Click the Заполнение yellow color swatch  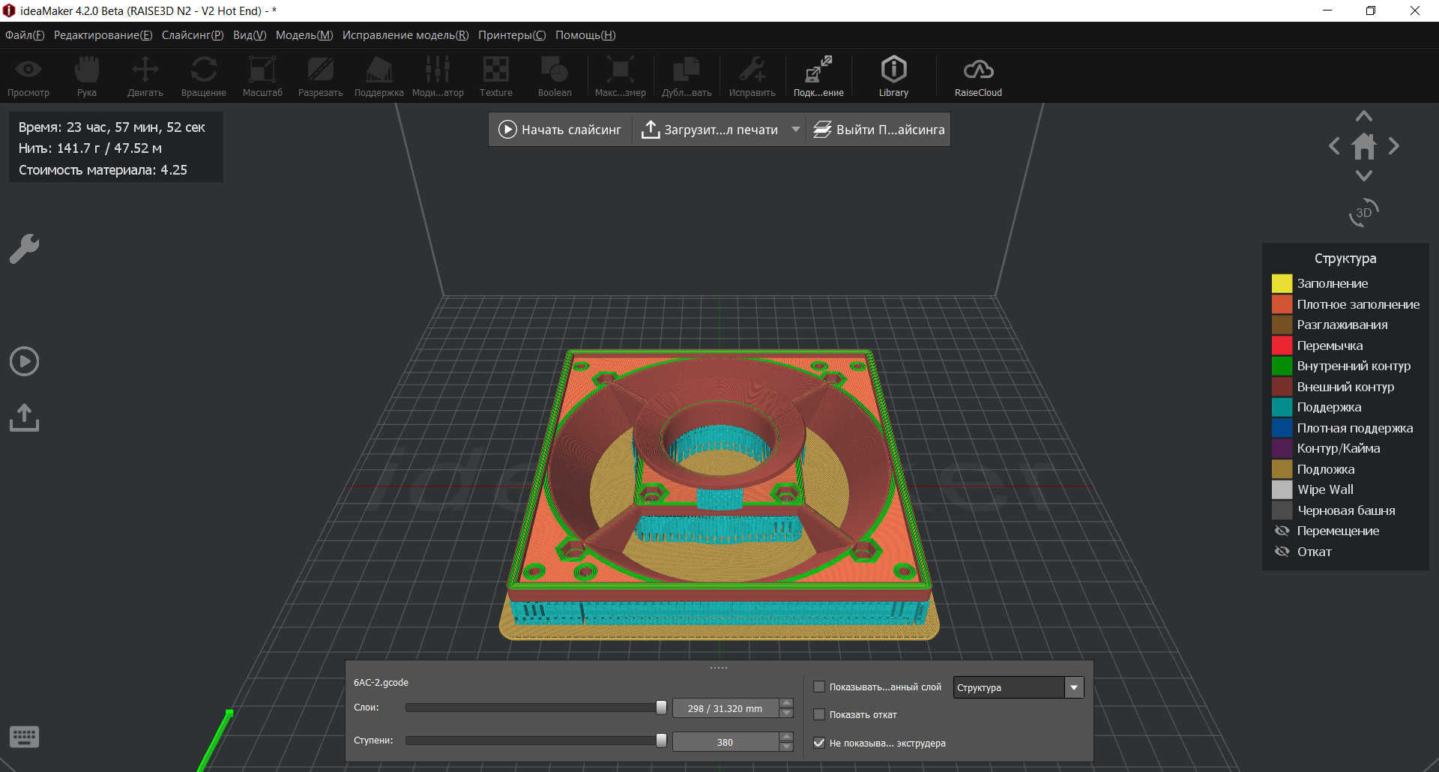1282,283
